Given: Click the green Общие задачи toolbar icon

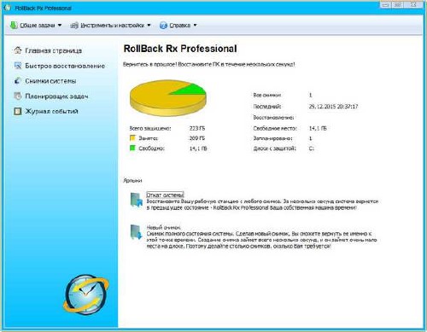Looking at the screenshot, I should 14,25.
